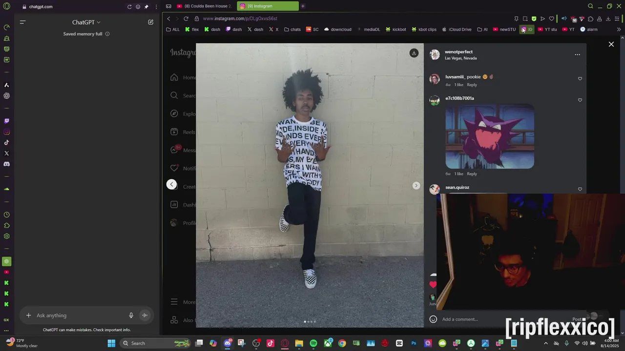Open the alarm bookmark
The width and height of the screenshot is (625, 351).
pyautogui.click(x=588, y=29)
